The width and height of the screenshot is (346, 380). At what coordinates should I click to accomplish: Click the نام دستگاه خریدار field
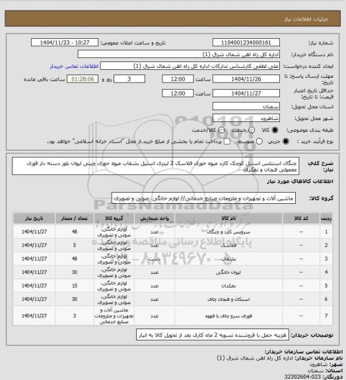click(178, 54)
